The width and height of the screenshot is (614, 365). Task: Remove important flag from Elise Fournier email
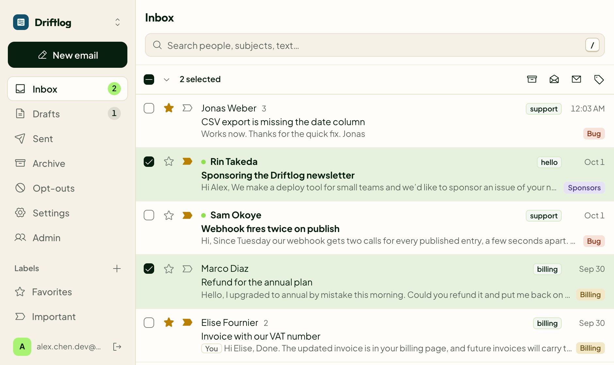(x=187, y=322)
